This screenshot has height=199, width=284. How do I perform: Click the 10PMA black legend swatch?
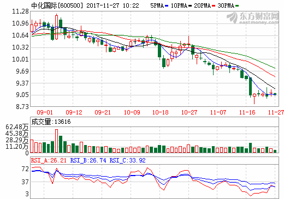click(190, 6)
